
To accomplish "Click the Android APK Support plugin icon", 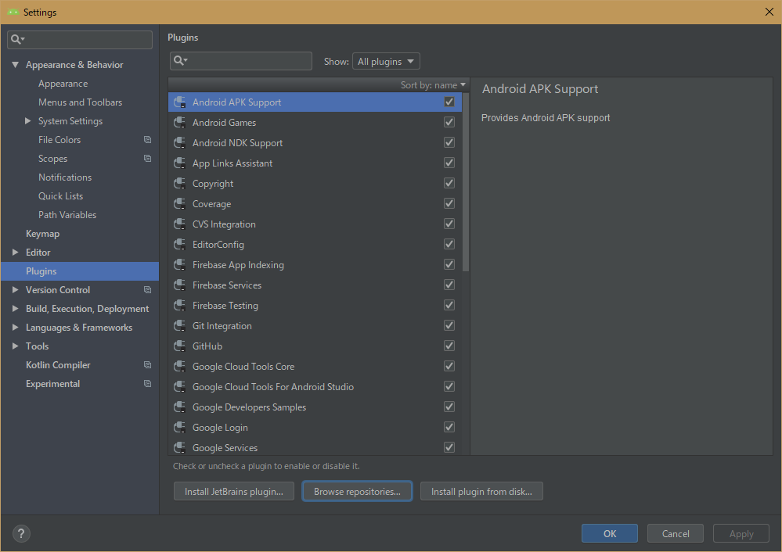I will (x=181, y=102).
